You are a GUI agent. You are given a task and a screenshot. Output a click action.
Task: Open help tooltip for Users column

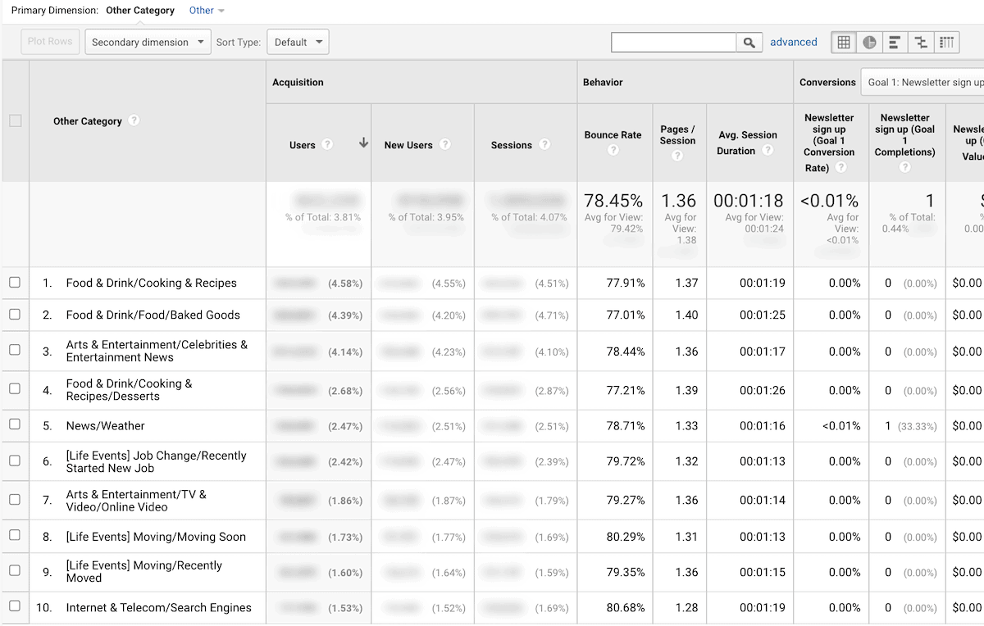(x=327, y=144)
